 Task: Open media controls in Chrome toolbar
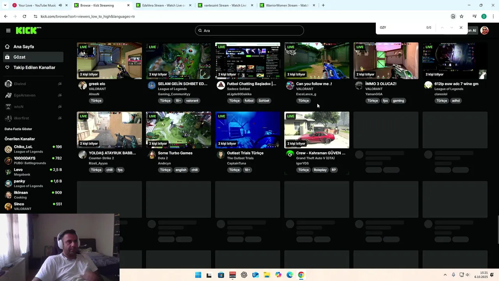[x=474, y=16]
